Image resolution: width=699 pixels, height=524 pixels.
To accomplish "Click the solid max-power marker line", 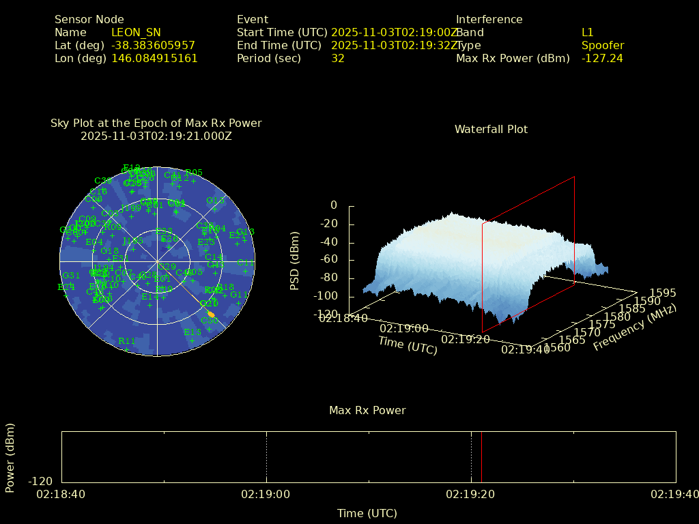I will coord(481,457).
